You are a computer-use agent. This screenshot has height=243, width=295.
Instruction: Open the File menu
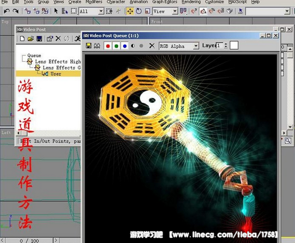coord(4,2)
